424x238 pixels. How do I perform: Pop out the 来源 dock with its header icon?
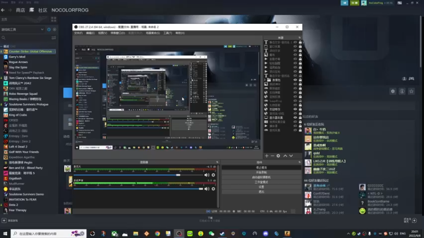299,38
